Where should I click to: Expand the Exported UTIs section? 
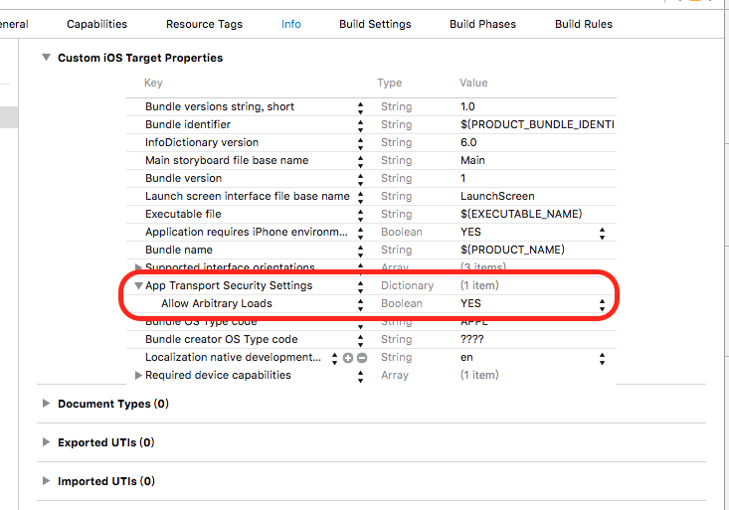point(46,441)
